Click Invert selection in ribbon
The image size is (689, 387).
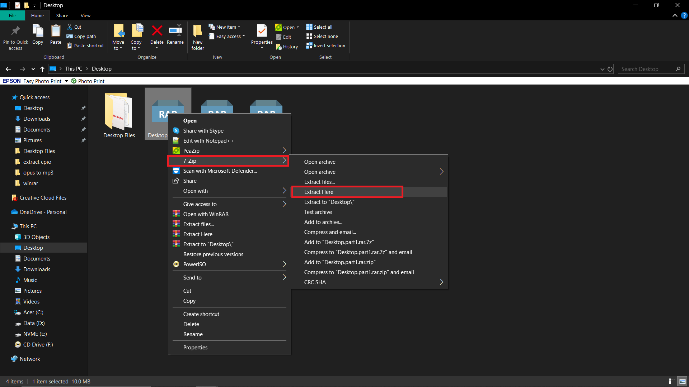click(326, 46)
